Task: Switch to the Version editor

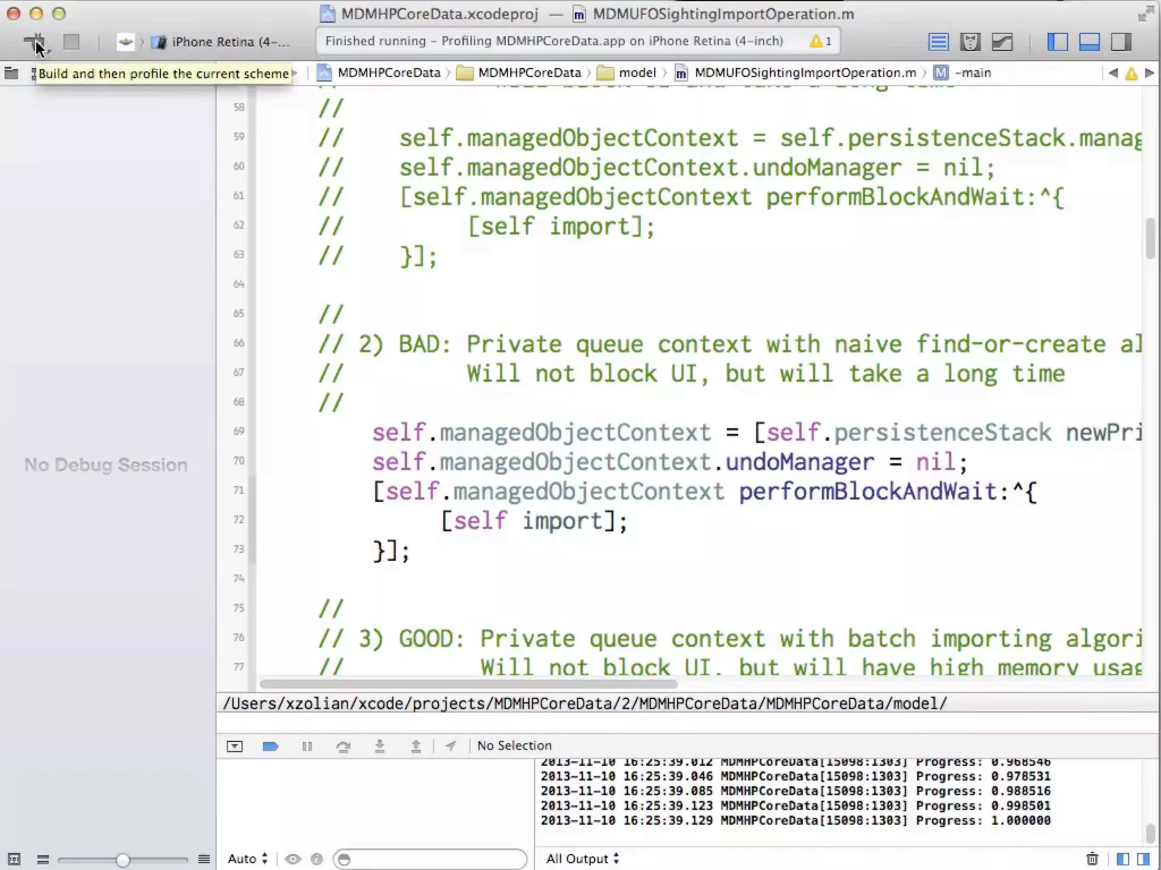Action: 1002,42
